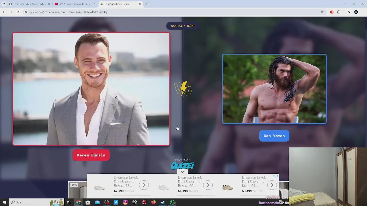Open a new browser tab
Viewport: 367px width, 206px height.
pyautogui.click(x=147, y=4)
